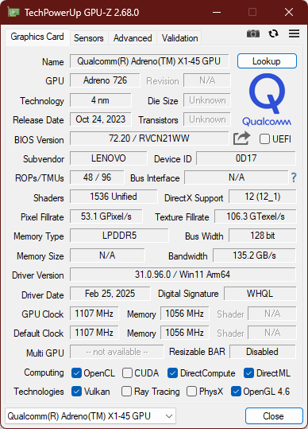Toggle the UEFI checkbox
Viewport: 308px width, 429px height.
point(264,139)
